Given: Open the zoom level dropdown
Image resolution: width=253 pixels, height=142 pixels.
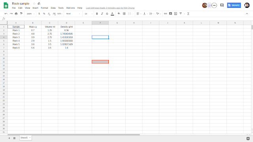Looking at the screenshot, I should pyautogui.click(x=30, y=14).
